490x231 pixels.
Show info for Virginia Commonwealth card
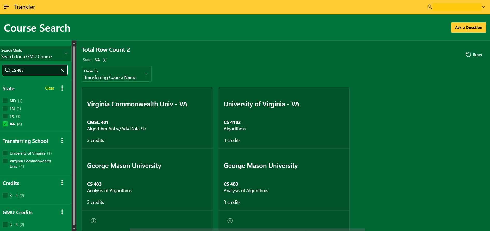click(94, 221)
